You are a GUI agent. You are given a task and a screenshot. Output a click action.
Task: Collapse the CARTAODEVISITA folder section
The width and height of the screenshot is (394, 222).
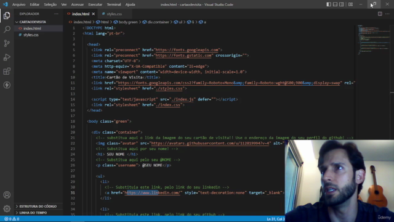click(x=33, y=22)
